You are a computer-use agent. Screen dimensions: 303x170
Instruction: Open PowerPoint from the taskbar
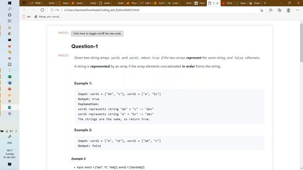click(9, 89)
